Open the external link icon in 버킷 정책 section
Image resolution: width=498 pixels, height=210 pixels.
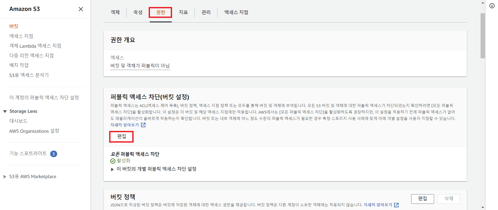[396, 205]
